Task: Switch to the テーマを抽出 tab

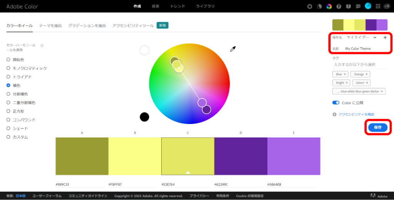Action: tap(50, 26)
